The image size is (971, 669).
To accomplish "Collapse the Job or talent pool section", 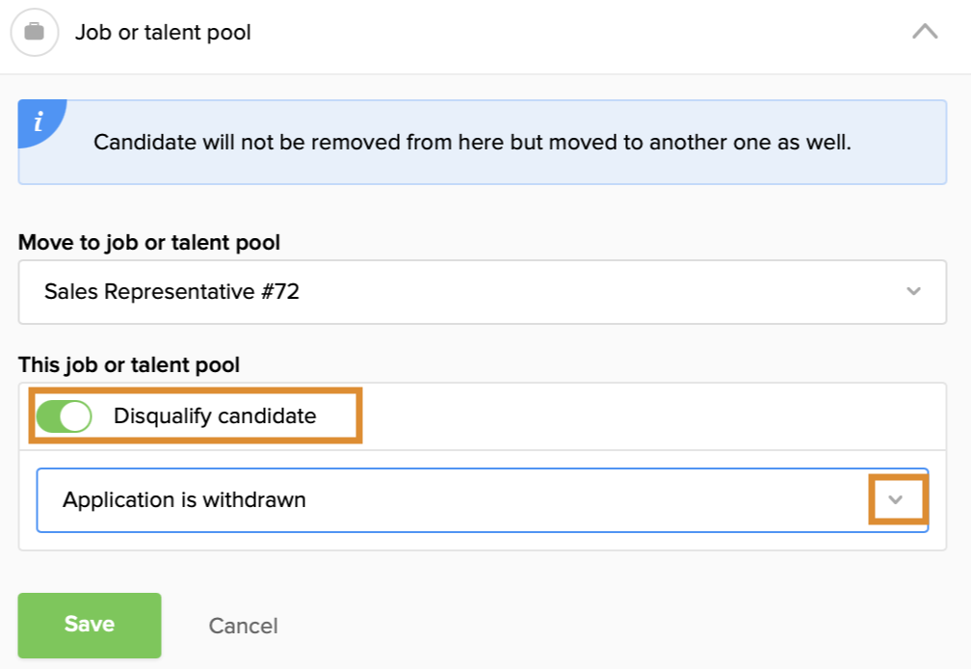I will point(924,32).
